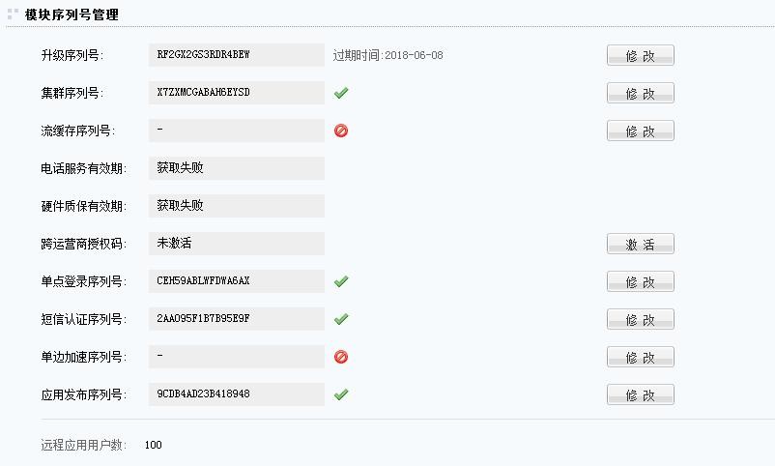Click the green check beside 集群序列号
Image resolution: width=775 pixels, height=466 pixels.
(340, 93)
